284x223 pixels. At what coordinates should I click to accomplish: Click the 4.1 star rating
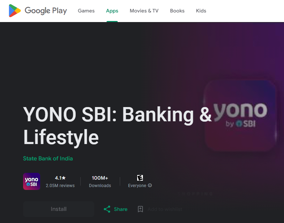click(x=60, y=178)
